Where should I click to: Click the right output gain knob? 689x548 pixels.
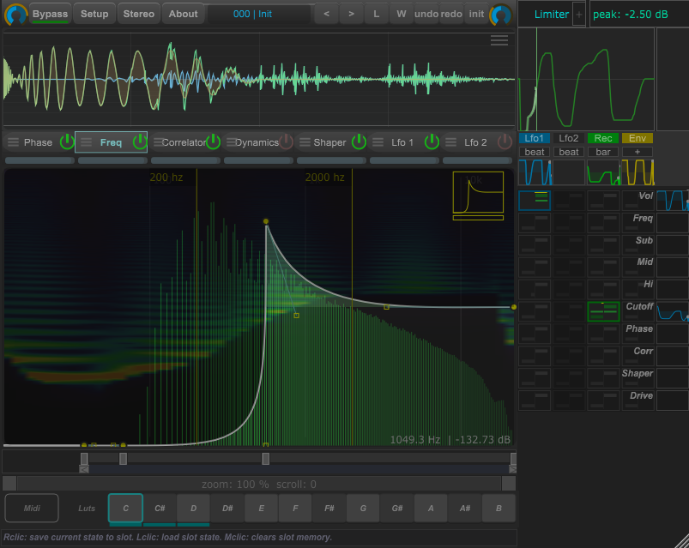coord(500,15)
